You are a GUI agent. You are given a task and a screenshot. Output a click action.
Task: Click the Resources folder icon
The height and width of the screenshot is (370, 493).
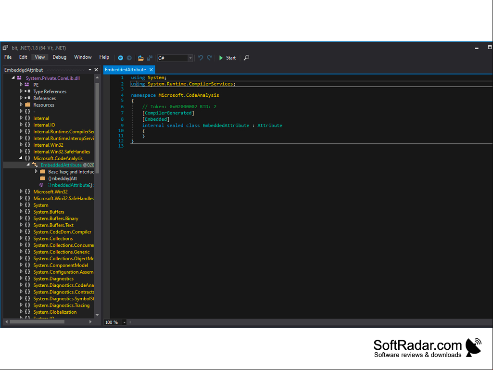(x=28, y=105)
